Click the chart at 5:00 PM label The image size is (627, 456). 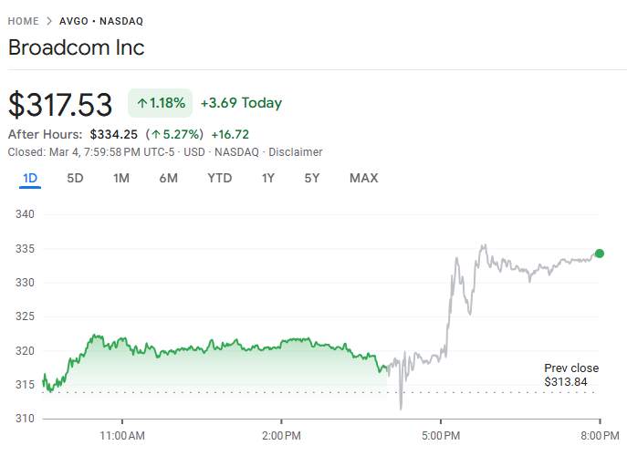[441, 434]
